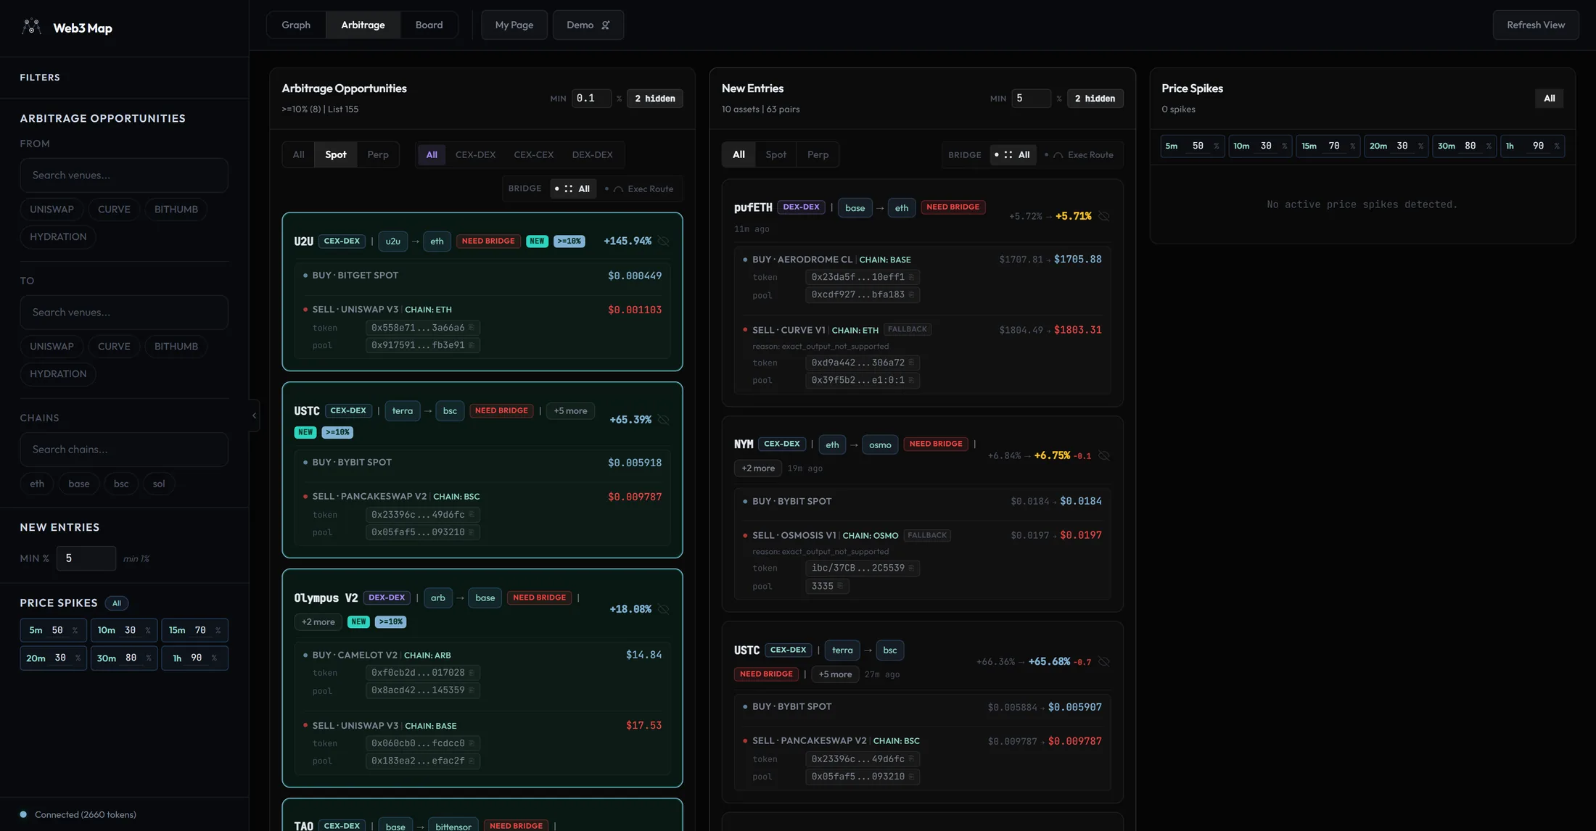Copy Olympus V2 pool address 0x8acd42...145359

coord(471,690)
